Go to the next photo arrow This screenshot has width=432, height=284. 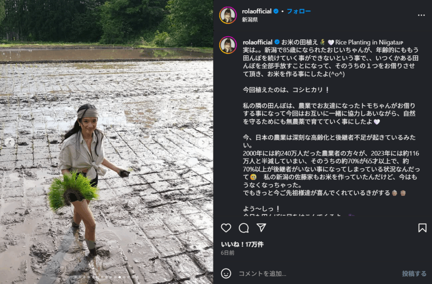click(x=203, y=142)
